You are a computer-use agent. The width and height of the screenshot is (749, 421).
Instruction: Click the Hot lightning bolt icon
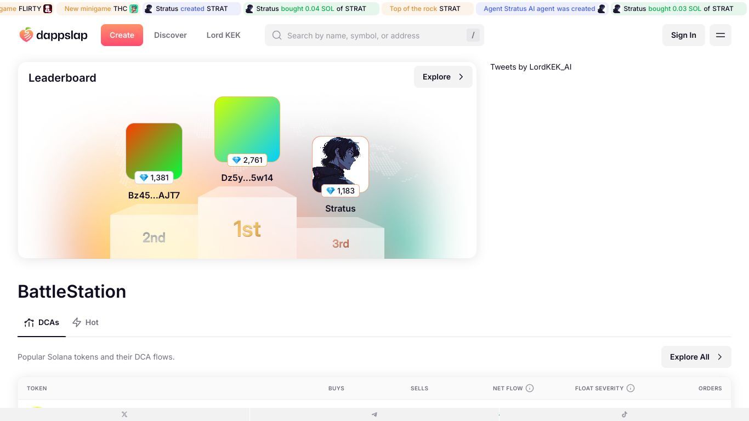(77, 322)
